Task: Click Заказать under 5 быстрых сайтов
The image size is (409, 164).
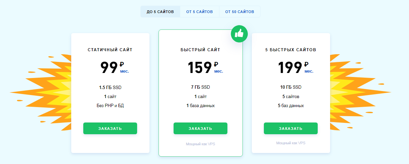Action: 291,129
